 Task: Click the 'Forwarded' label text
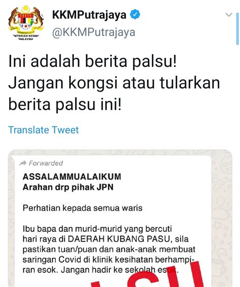[x=46, y=163]
